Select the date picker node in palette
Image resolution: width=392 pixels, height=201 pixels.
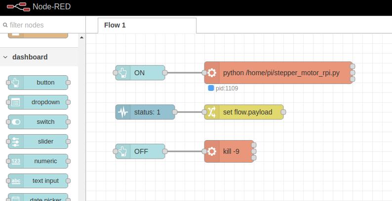tap(38, 197)
